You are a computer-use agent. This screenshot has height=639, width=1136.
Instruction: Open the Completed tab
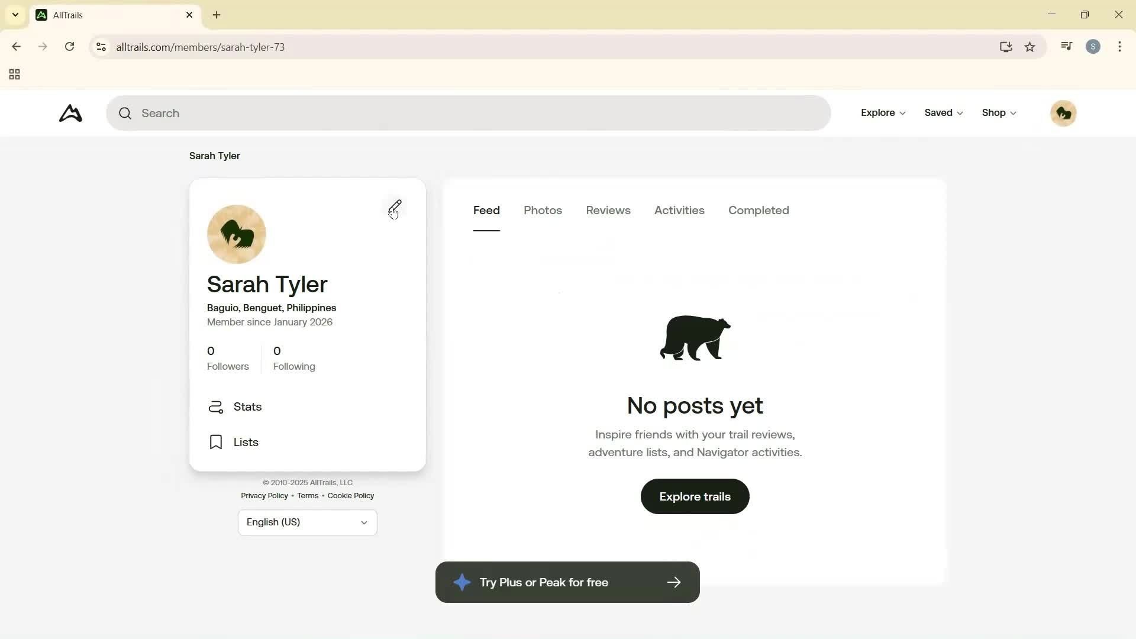tap(758, 211)
